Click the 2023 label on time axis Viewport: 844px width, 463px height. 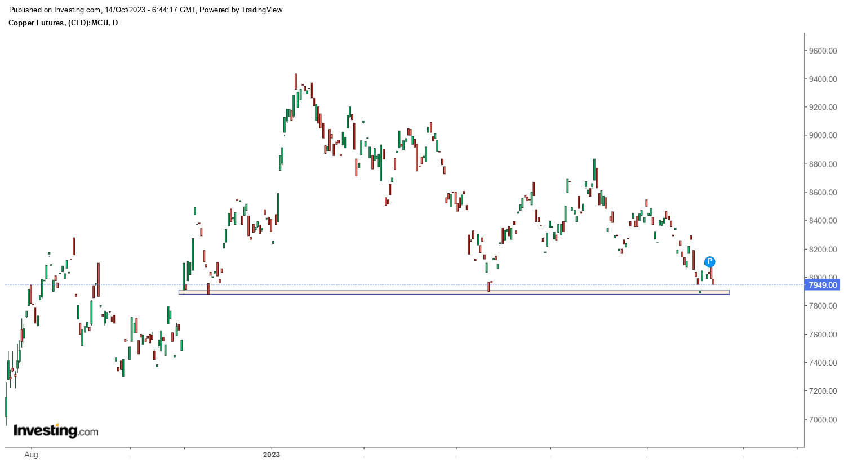tap(271, 455)
